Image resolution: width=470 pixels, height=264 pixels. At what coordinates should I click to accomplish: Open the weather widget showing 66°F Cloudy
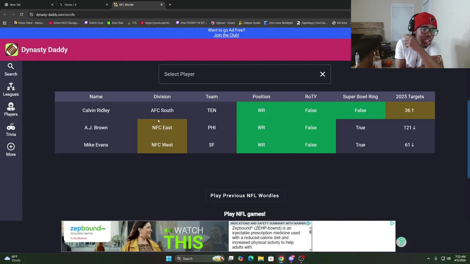[x=12, y=258]
